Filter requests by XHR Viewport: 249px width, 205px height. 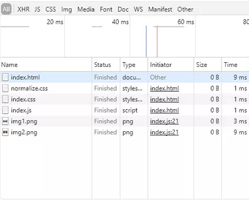point(23,9)
